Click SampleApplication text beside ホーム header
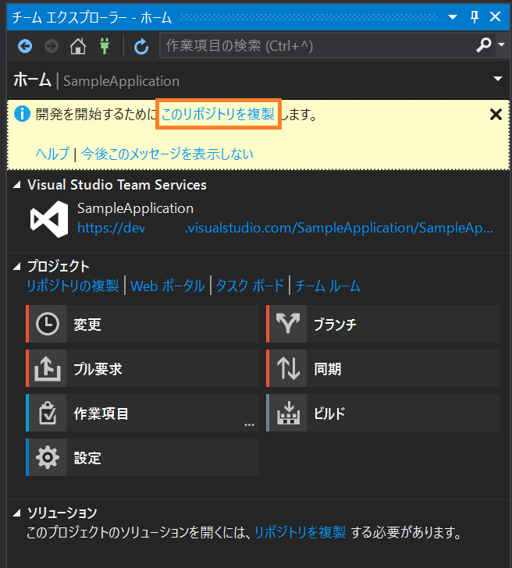The image size is (512, 568). [x=122, y=81]
